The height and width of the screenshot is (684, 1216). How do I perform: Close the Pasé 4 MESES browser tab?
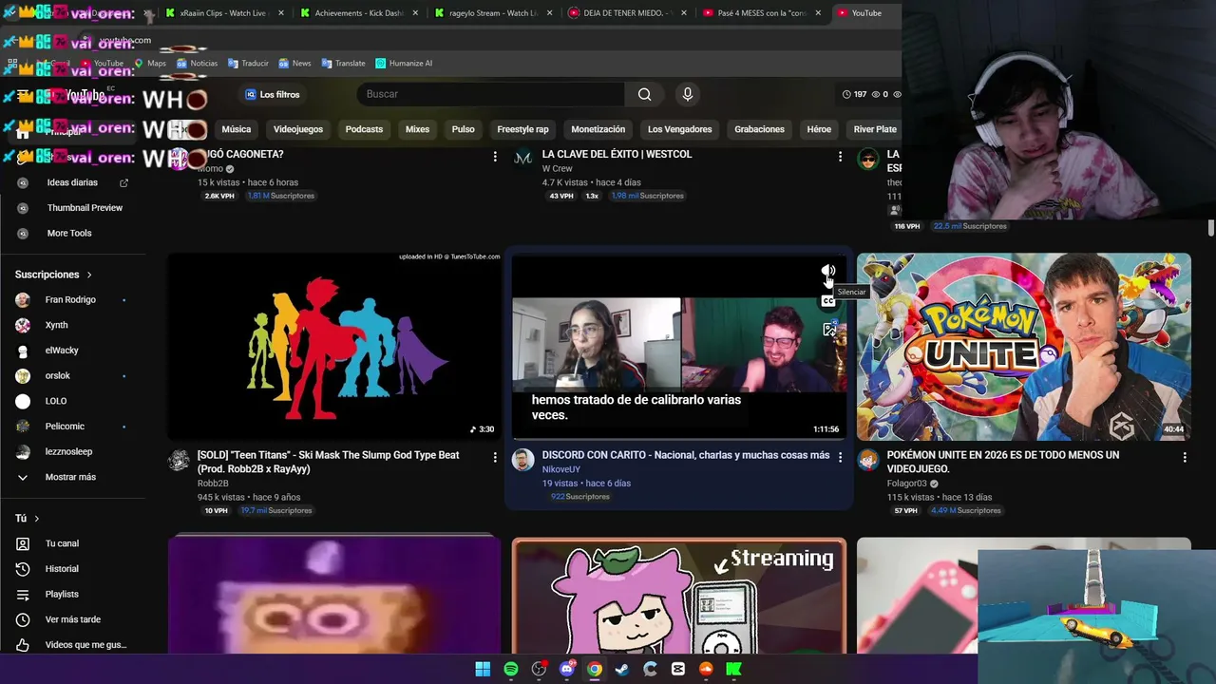click(818, 13)
